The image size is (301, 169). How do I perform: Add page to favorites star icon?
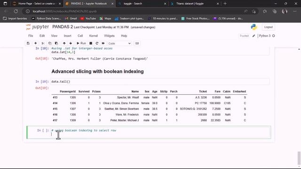pyautogui.click(x=254, y=11)
